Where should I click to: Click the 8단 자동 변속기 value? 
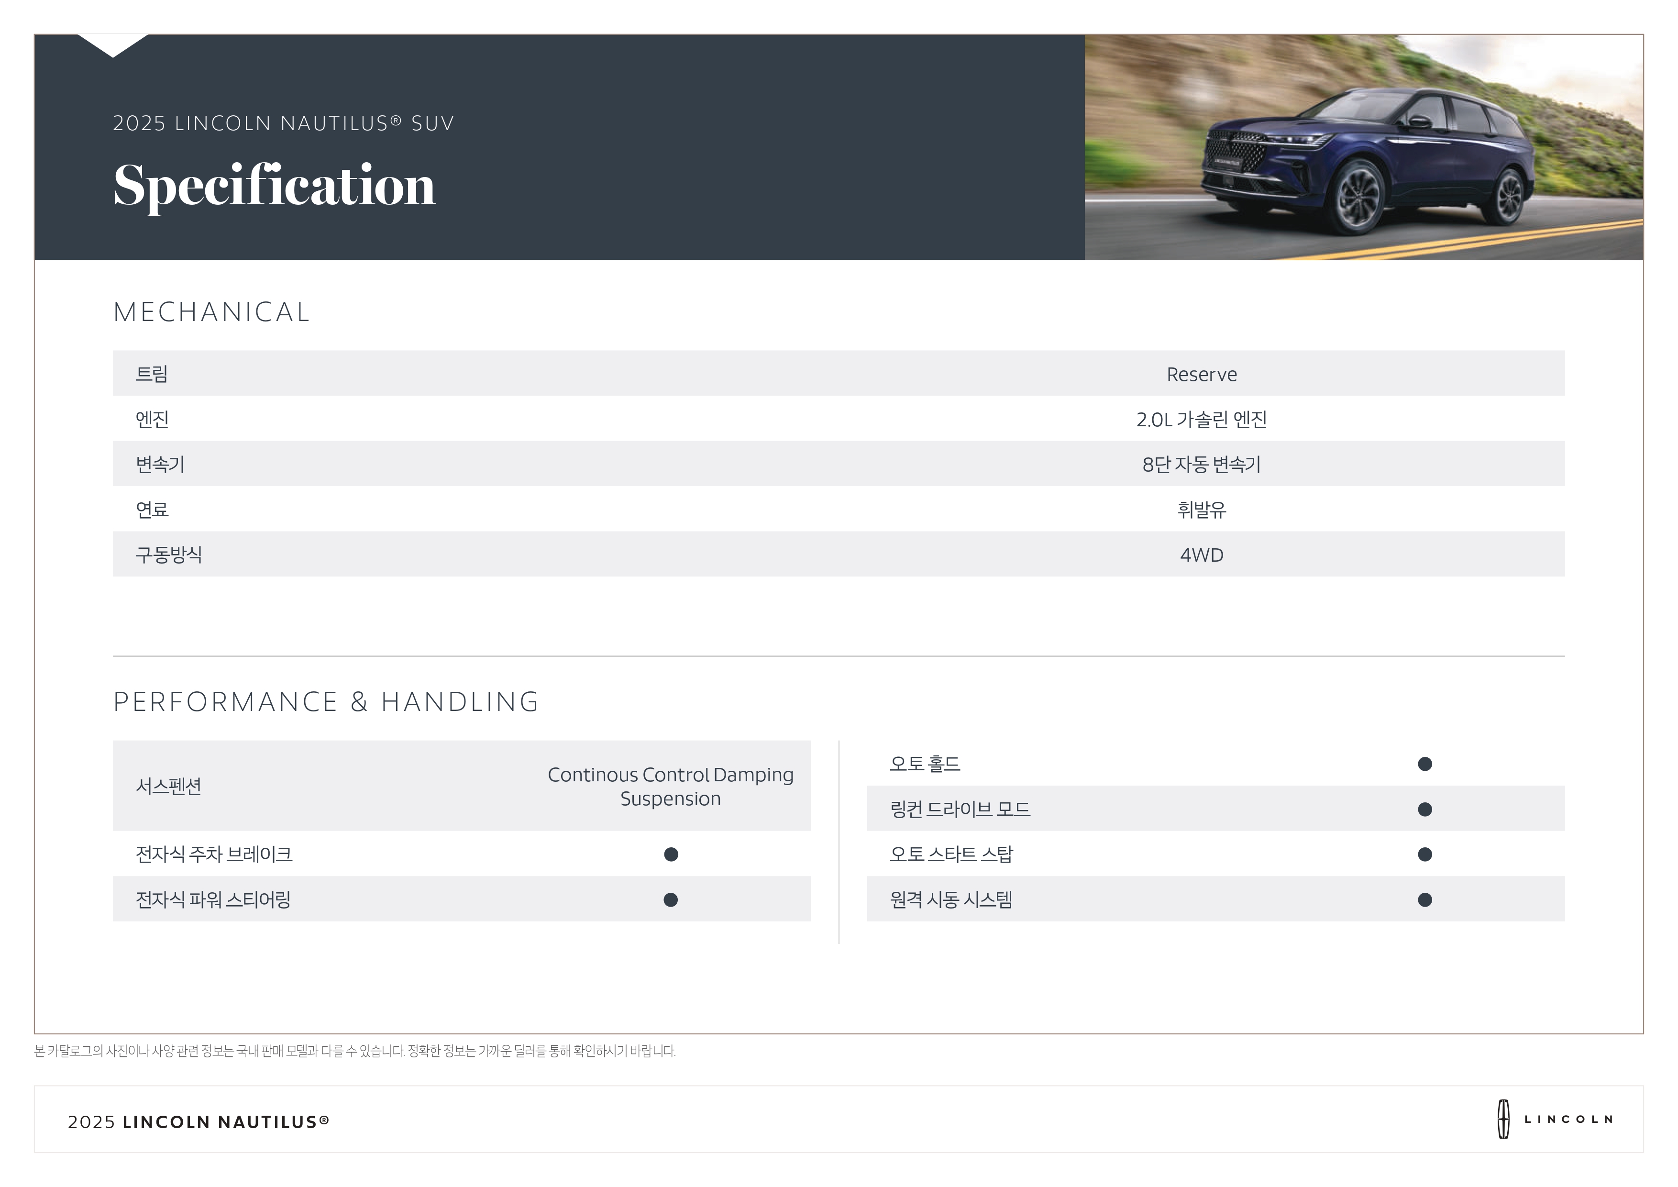[1202, 465]
